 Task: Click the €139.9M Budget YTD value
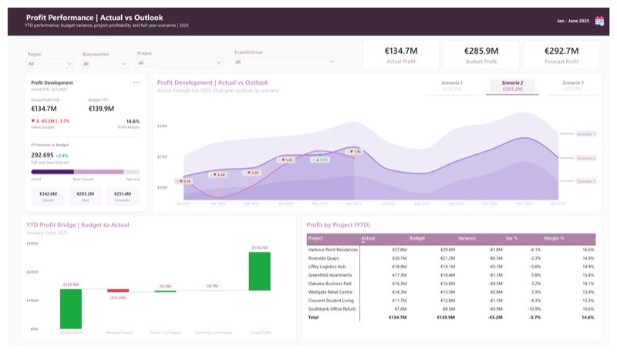click(101, 109)
